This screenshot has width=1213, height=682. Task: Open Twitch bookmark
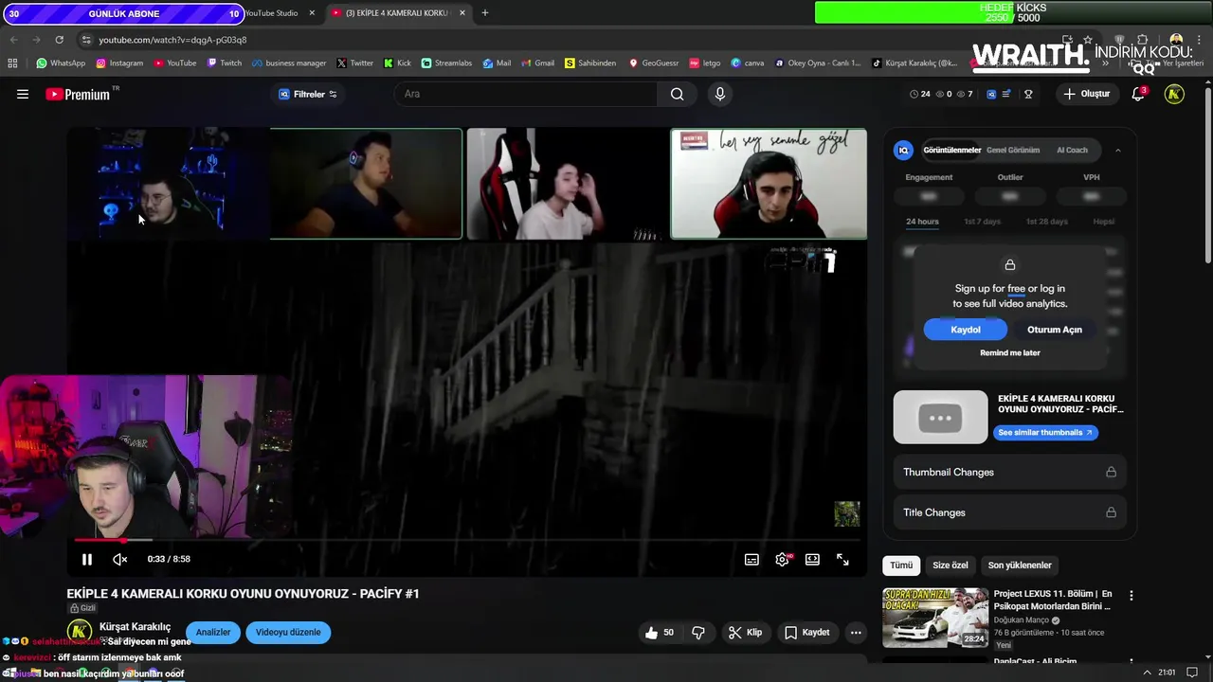224,63
